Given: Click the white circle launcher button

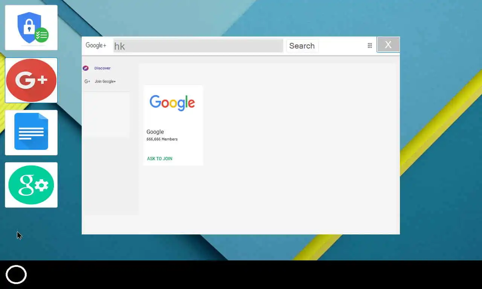Looking at the screenshot, I should [x=16, y=275].
